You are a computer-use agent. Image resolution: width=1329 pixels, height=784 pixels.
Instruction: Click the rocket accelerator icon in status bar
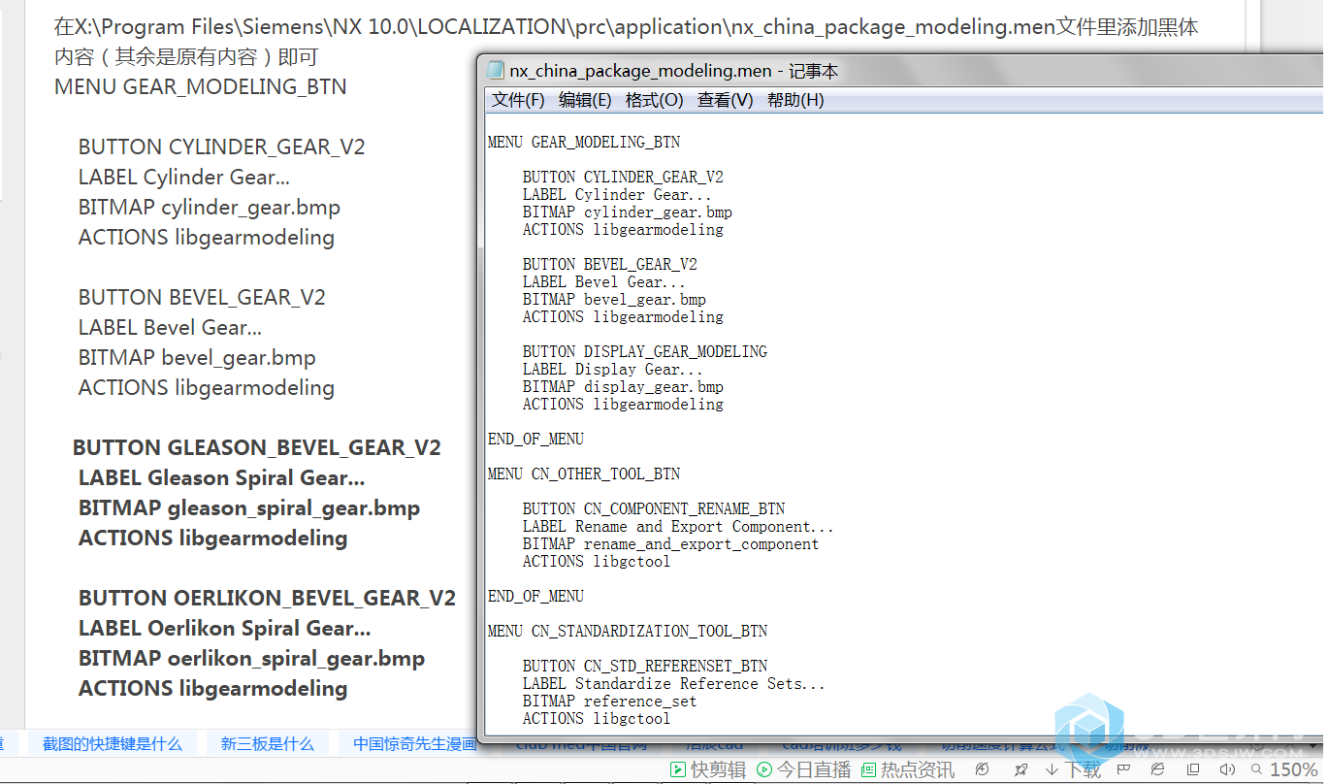[1021, 770]
